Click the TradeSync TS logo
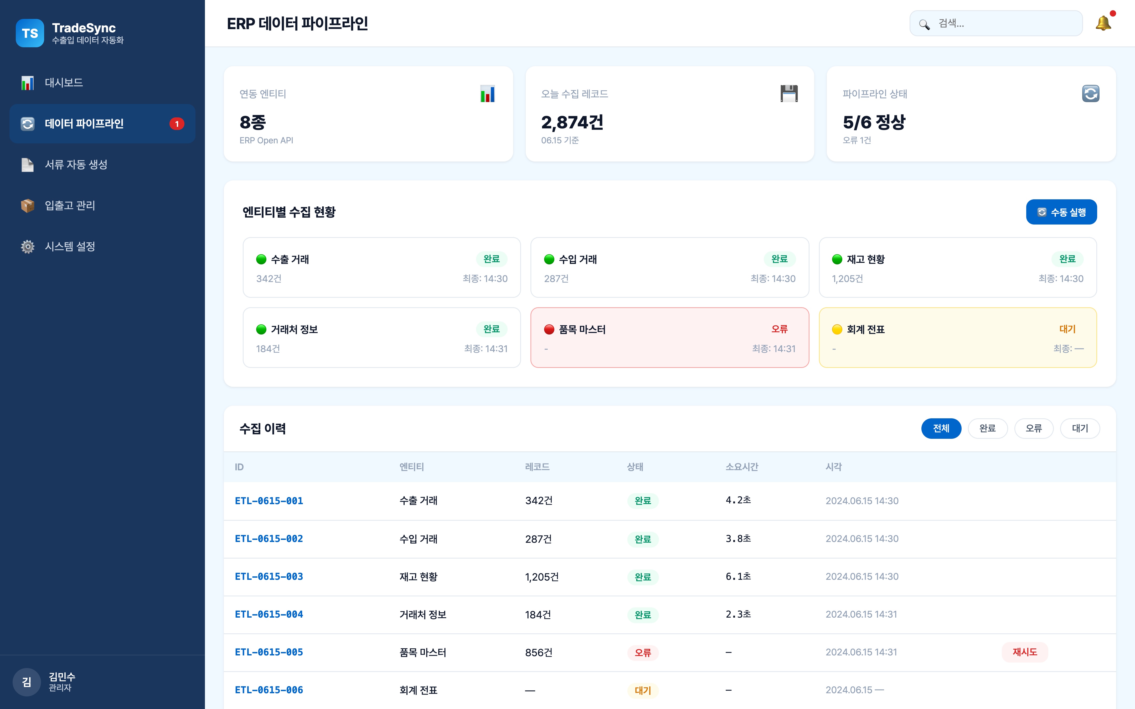 (30, 33)
